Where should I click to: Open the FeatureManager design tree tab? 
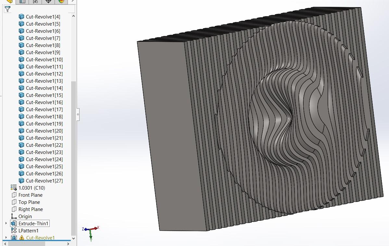tap(9, 2)
